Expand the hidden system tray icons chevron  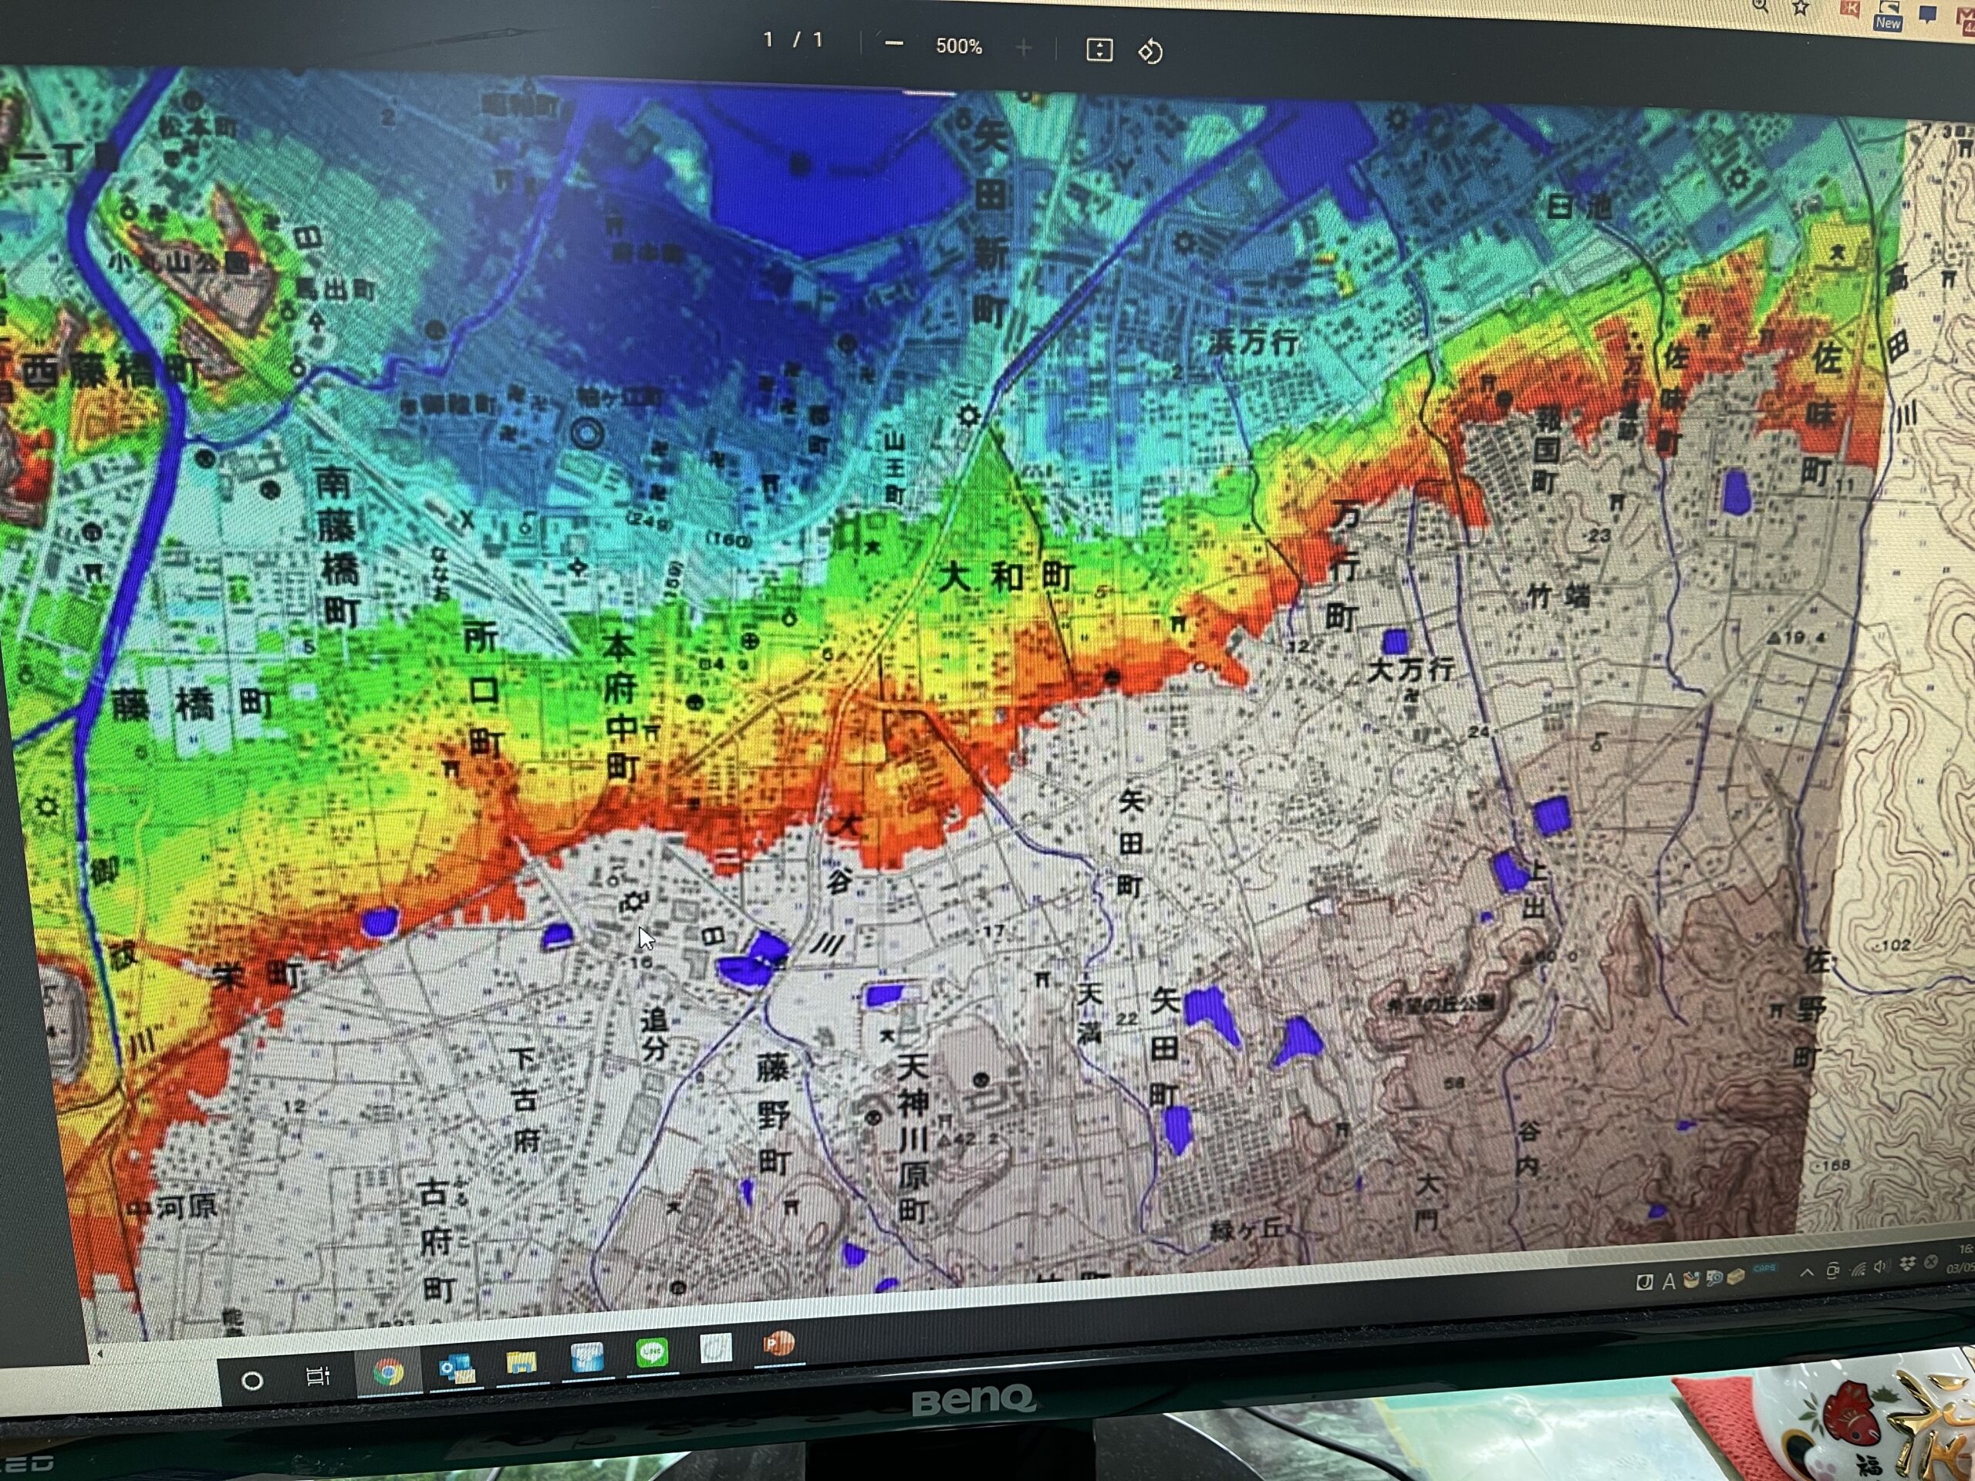click(x=1806, y=1273)
